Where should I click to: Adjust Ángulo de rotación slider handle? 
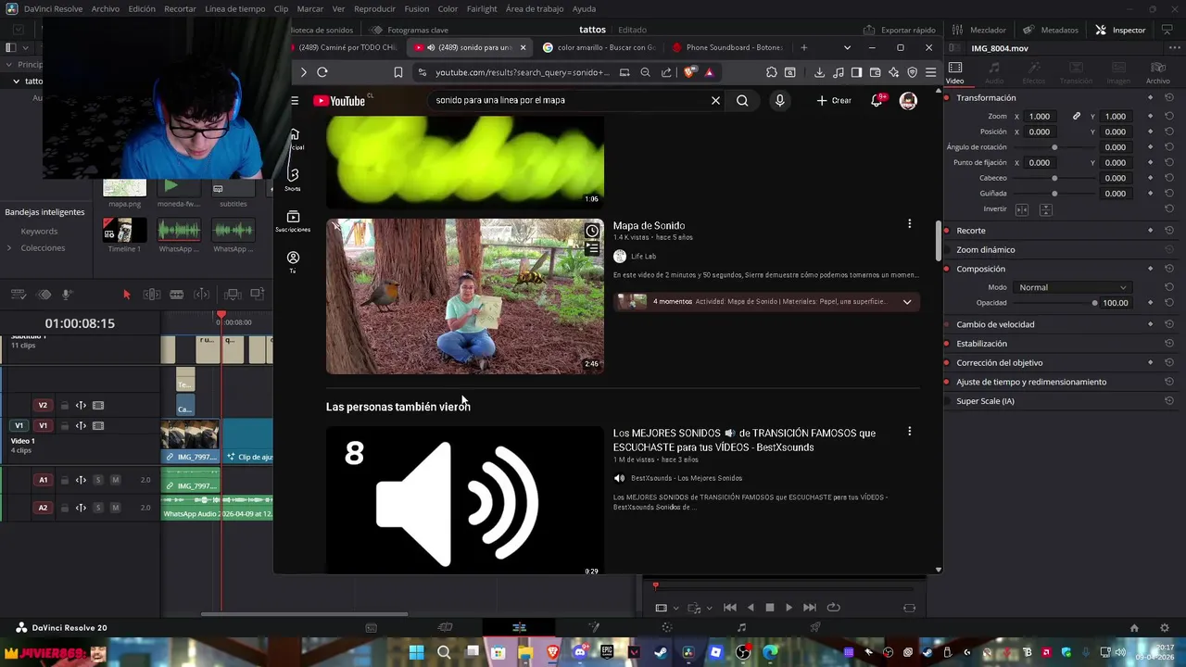(1054, 147)
